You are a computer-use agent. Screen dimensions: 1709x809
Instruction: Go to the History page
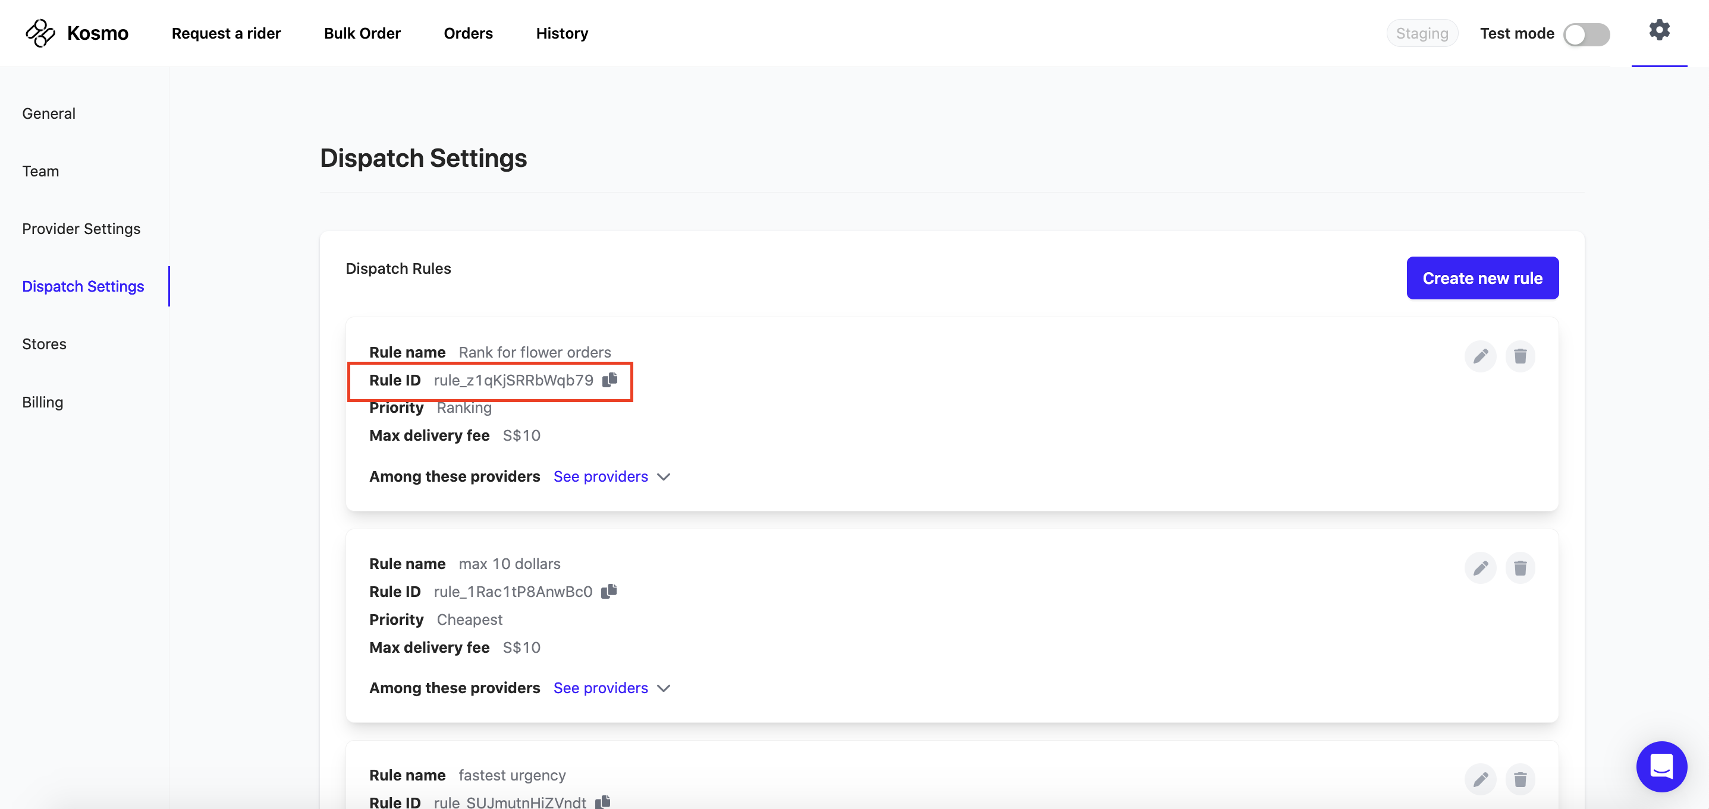coord(561,33)
